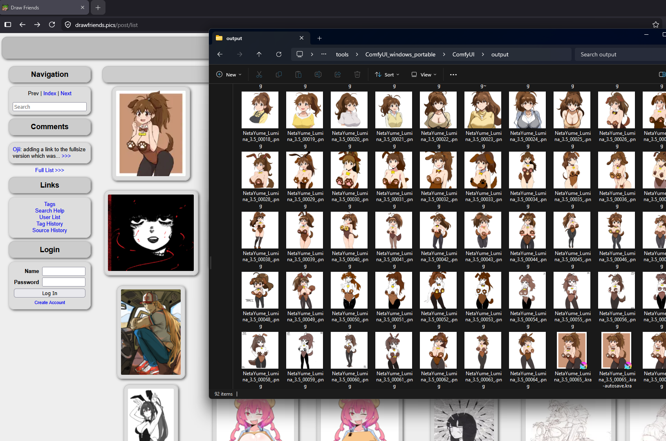
Task: Click the browser address bar URL
Action: [106, 25]
